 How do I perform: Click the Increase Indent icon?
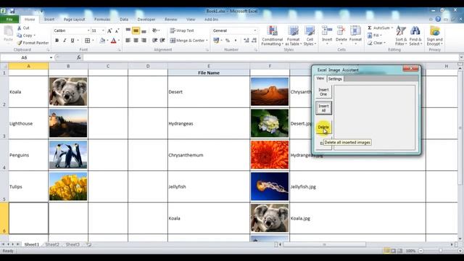162,41
